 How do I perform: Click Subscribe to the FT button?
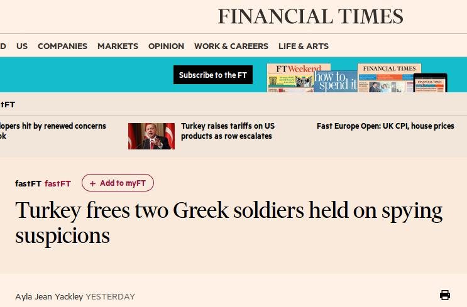213,75
